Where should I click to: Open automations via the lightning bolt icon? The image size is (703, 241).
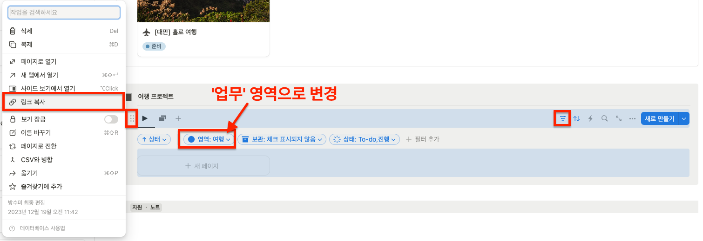tap(590, 118)
